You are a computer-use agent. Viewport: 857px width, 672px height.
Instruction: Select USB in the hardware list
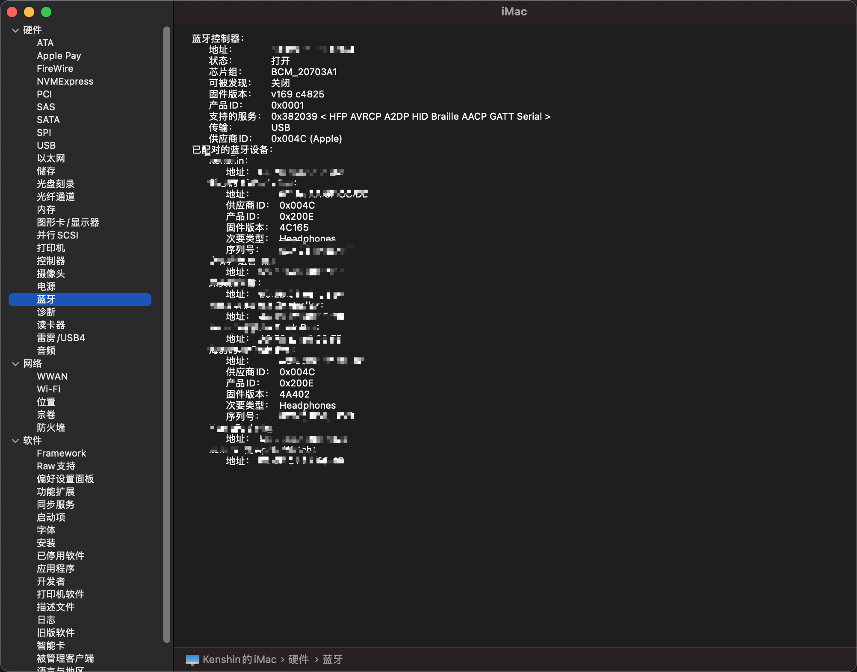coord(46,146)
